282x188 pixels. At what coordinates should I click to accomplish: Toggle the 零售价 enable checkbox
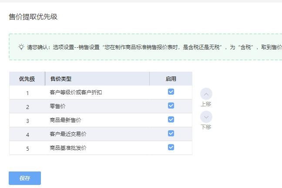coord(171,106)
